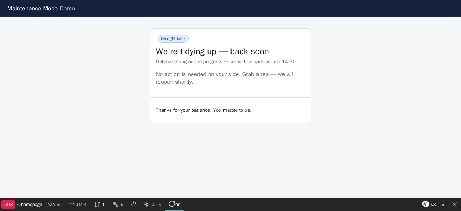The height and width of the screenshot is (211, 461).
Task: Click the heading We're tidying up — back soon
Action: [212, 51]
